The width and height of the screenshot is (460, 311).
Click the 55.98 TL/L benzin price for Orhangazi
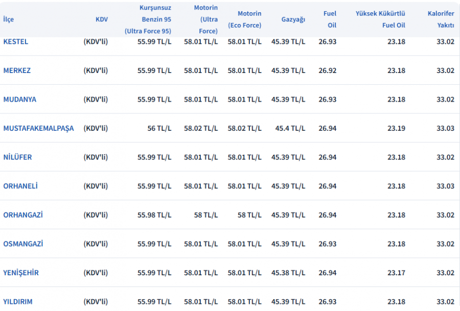154,215
